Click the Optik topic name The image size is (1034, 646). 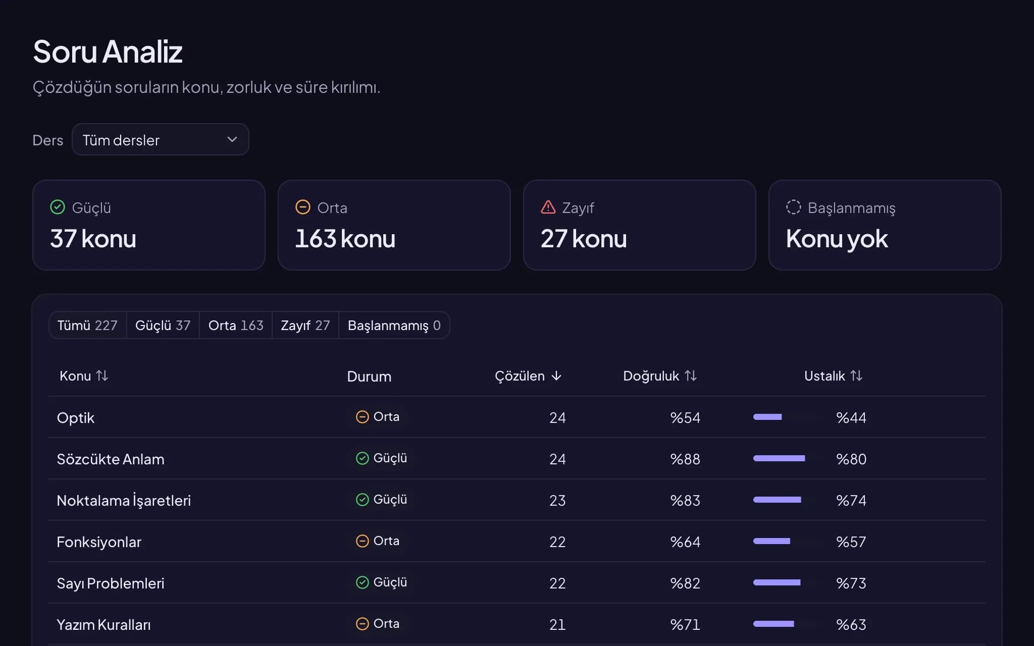[x=76, y=418]
